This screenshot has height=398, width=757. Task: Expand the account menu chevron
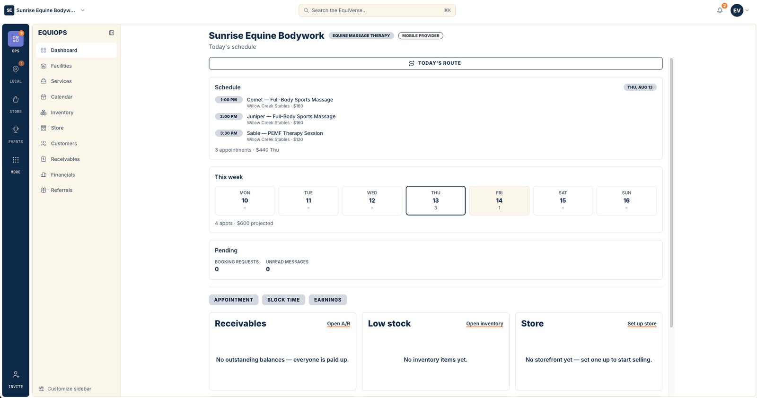[x=747, y=10]
